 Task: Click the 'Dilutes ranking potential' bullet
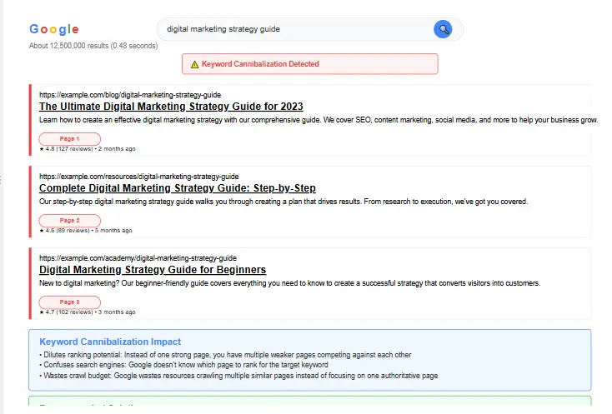(x=225, y=355)
